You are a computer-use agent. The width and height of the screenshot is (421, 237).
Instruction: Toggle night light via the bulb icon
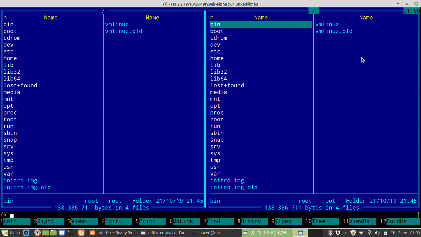pyautogui.click(x=369, y=232)
